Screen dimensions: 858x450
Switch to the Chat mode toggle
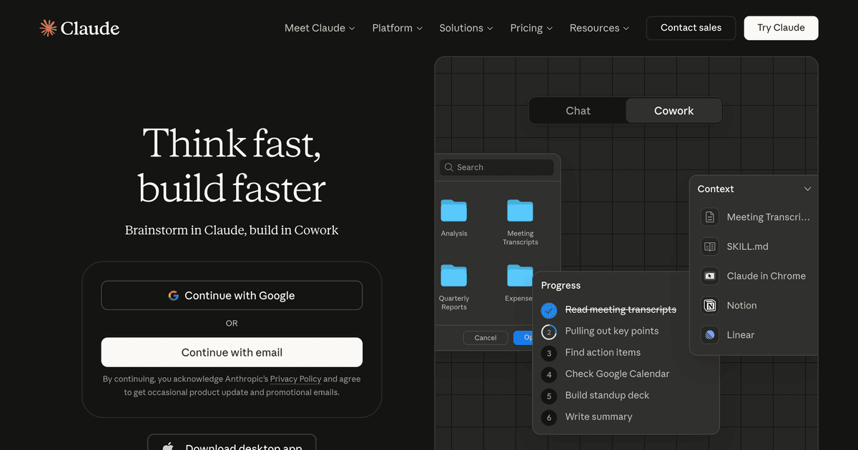(578, 111)
